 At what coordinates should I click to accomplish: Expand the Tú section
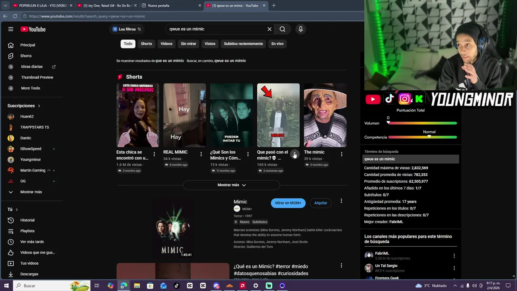pyautogui.click(x=13, y=209)
